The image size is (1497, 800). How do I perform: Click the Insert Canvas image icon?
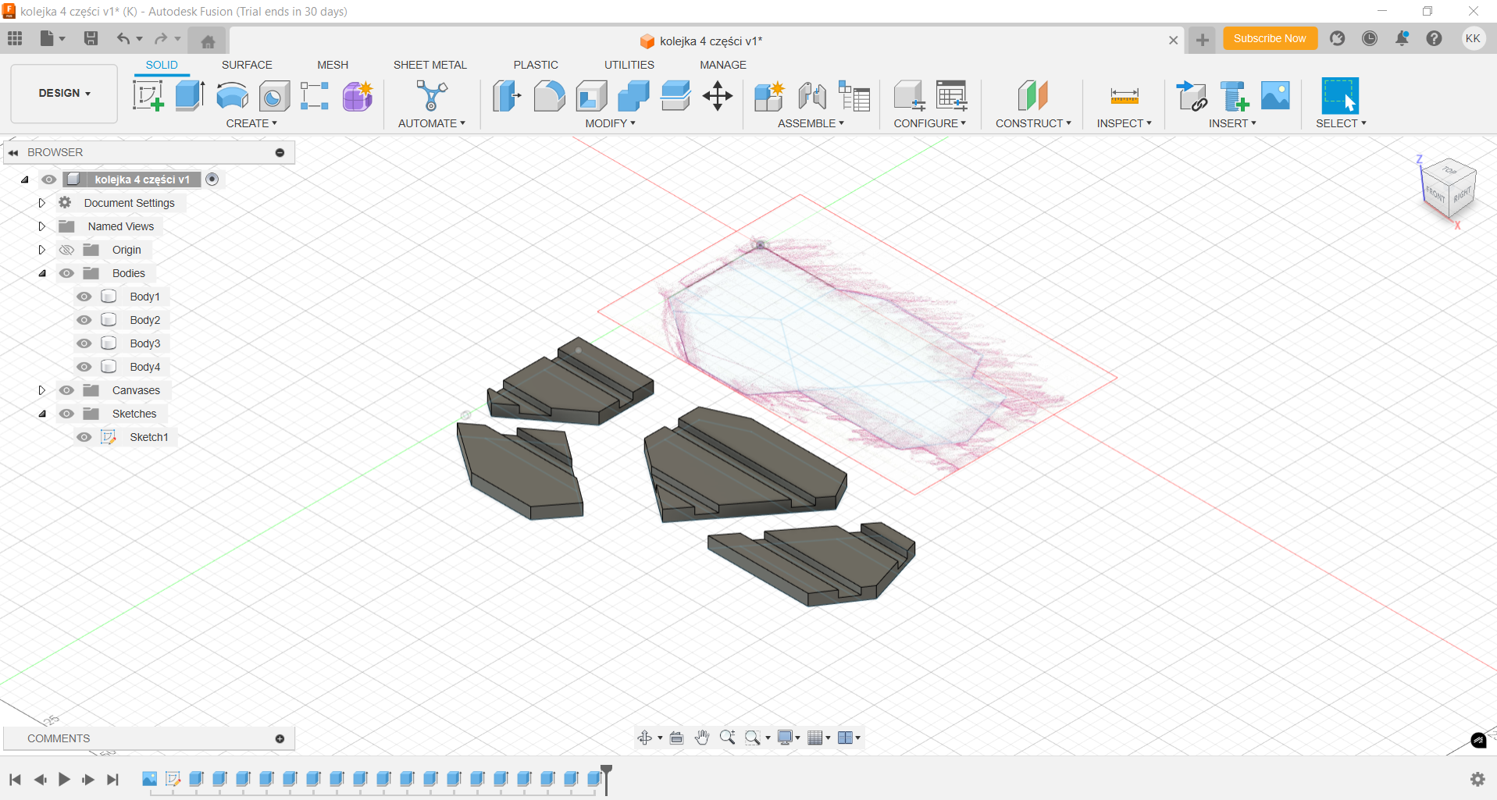[x=1275, y=96]
